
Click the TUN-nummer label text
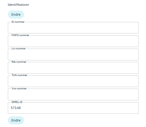19,75
